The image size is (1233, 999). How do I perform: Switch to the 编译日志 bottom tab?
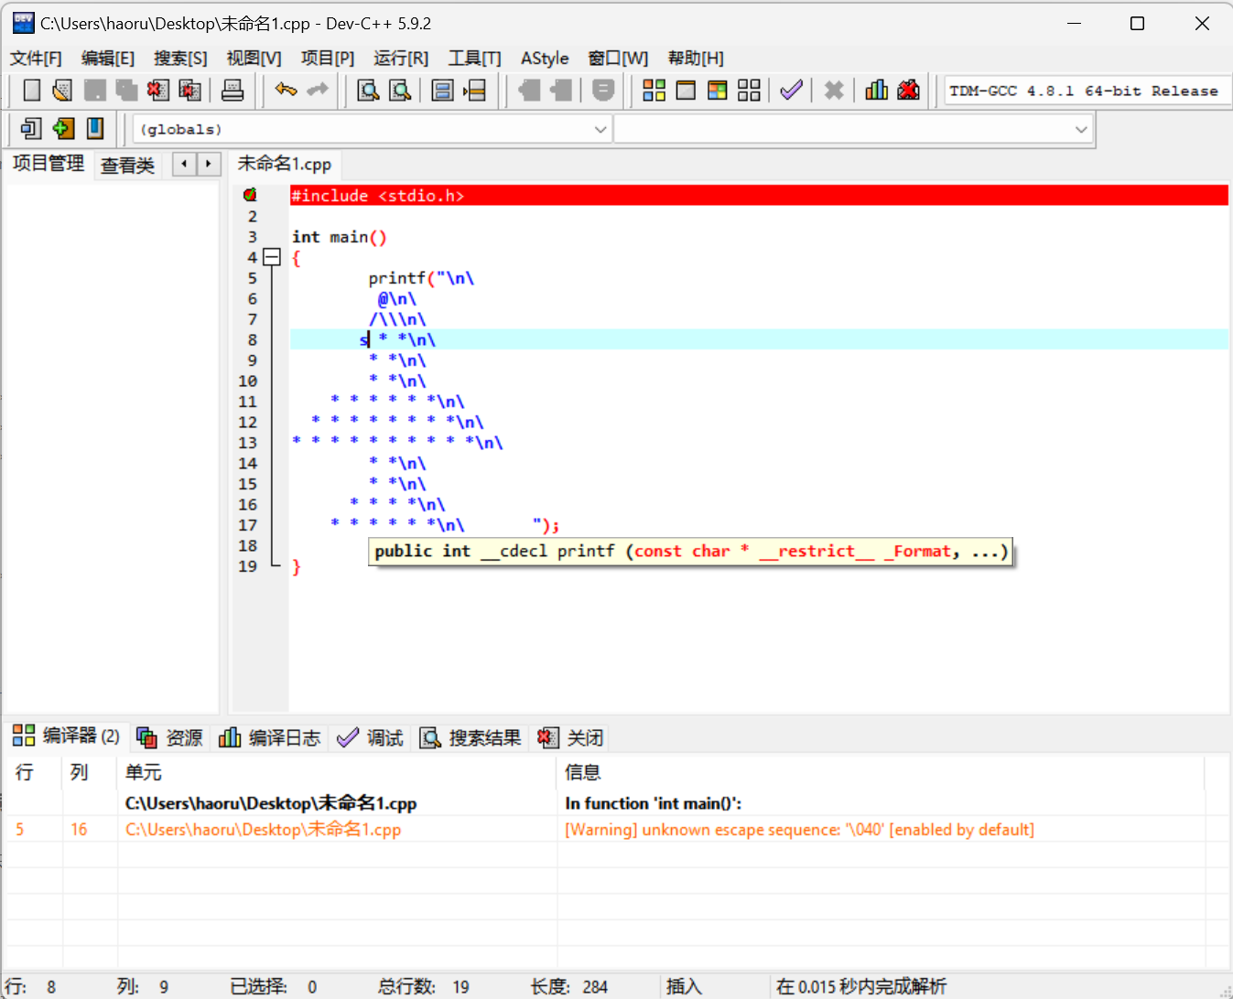point(270,737)
